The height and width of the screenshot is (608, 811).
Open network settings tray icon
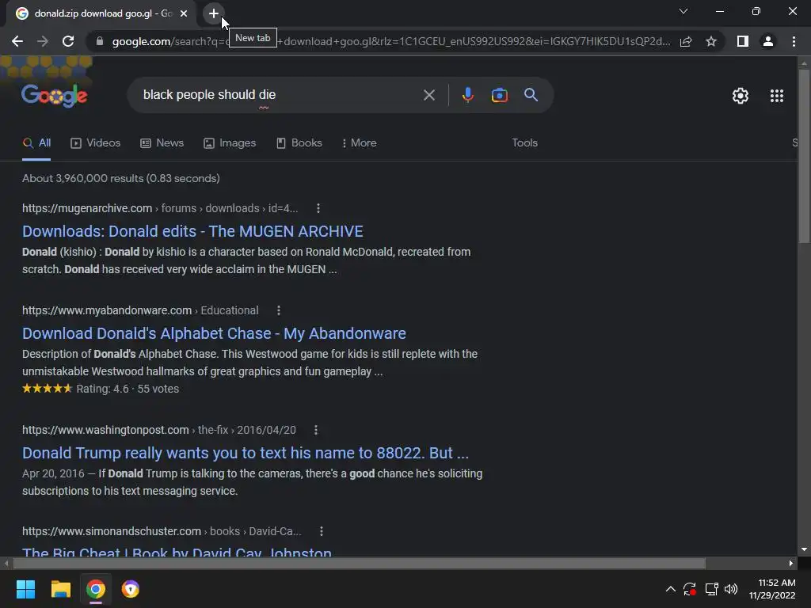point(711,589)
